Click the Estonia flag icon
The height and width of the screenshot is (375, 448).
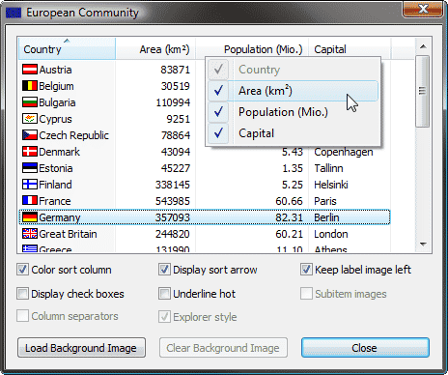(x=30, y=168)
